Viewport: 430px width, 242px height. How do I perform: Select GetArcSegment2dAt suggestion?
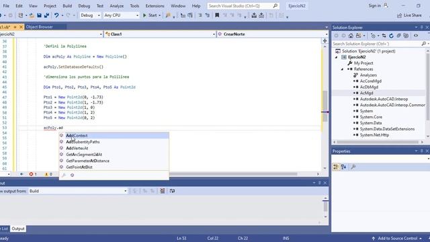[x=114, y=155]
